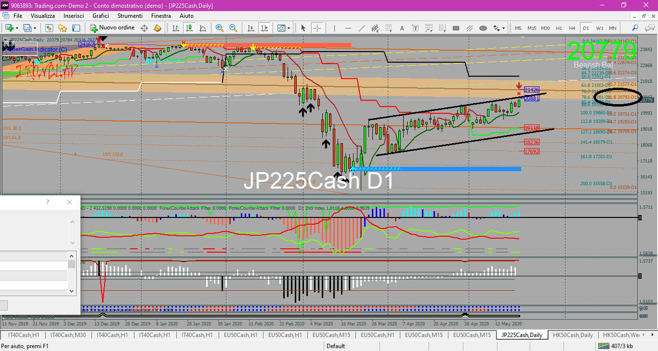Zoom out of the chart
The width and height of the screenshot is (658, 351).
point(233,28)
